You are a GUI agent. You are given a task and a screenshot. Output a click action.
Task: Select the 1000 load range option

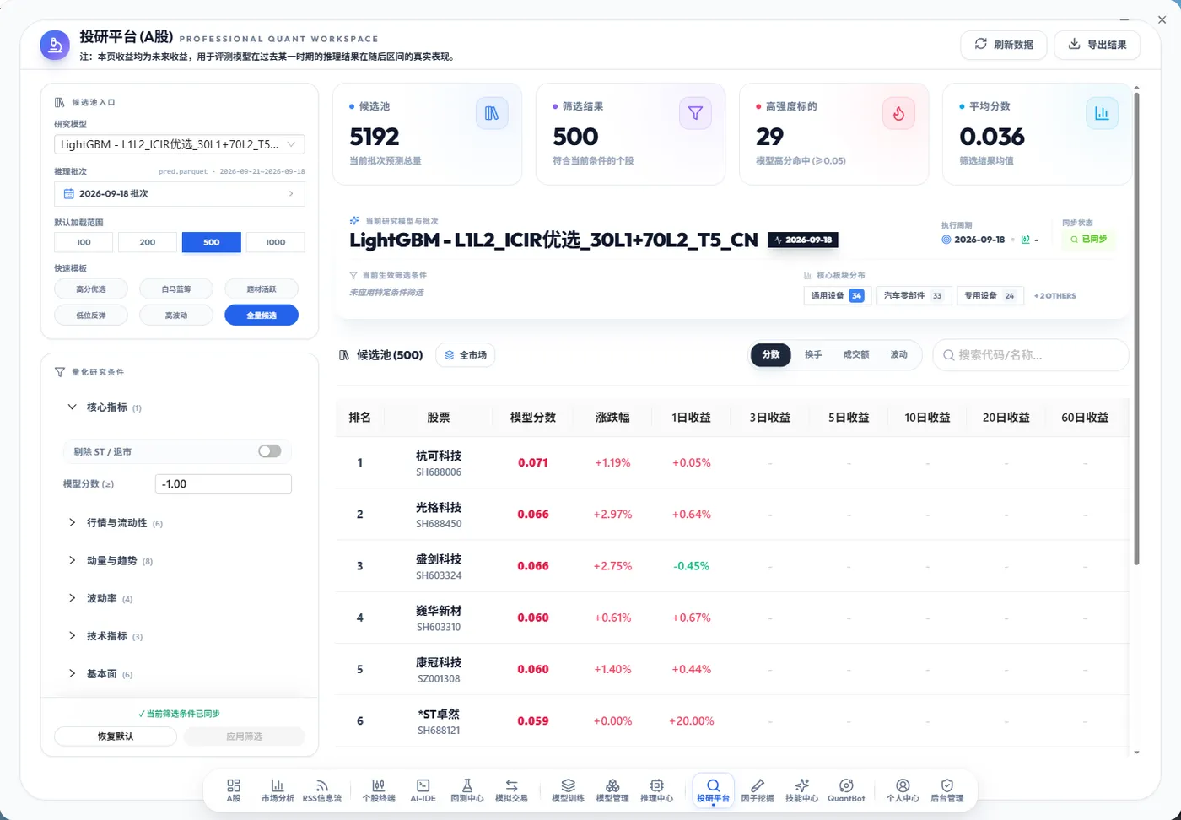[275, 242]
